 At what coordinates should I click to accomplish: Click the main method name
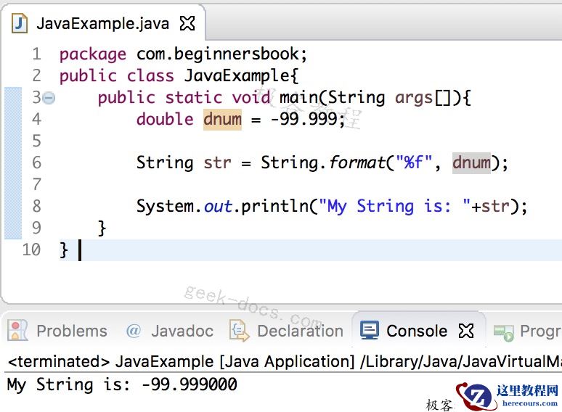(x=298, y=98)
